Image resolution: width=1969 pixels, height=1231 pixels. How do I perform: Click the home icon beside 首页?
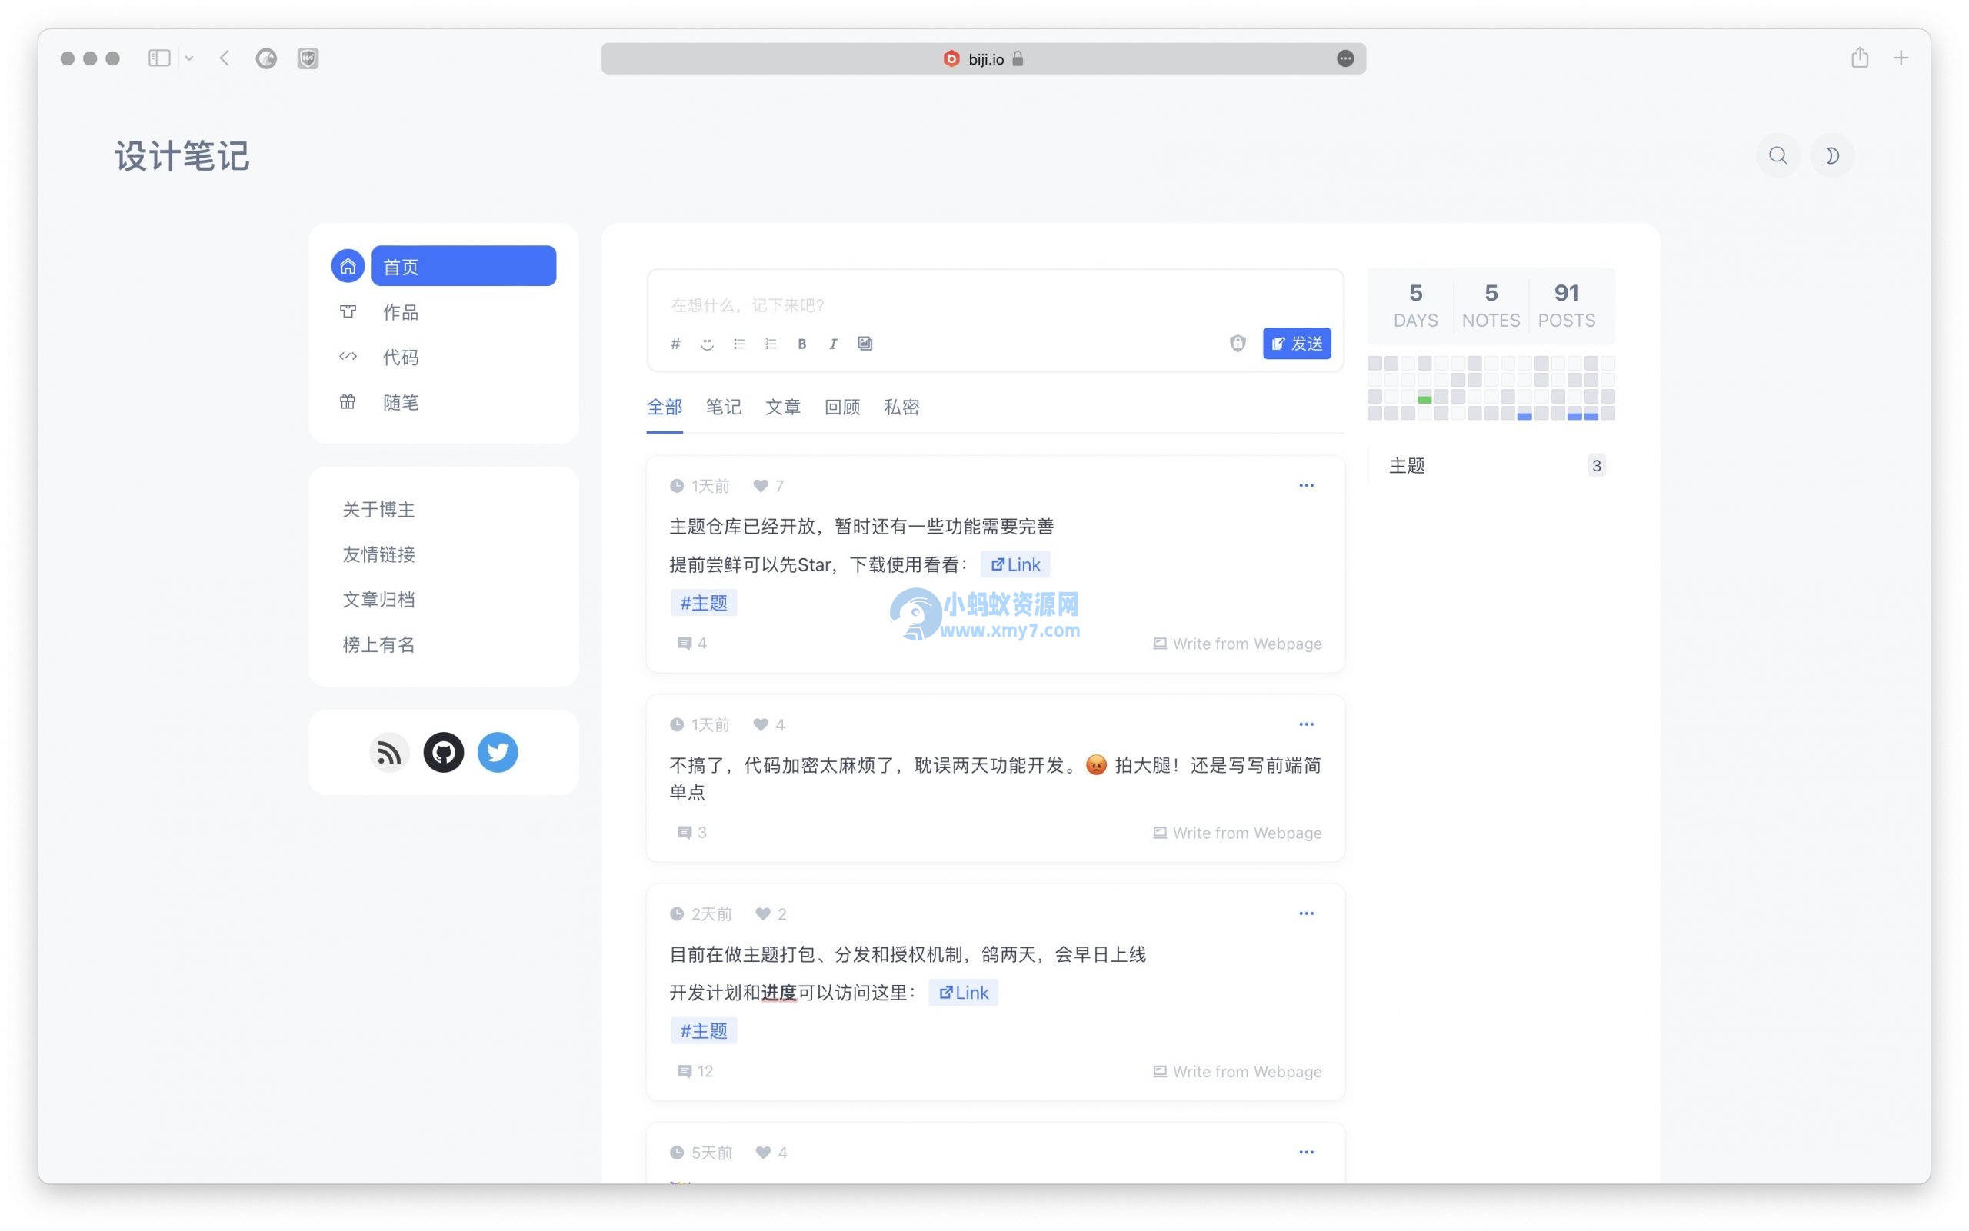[348, 266]
